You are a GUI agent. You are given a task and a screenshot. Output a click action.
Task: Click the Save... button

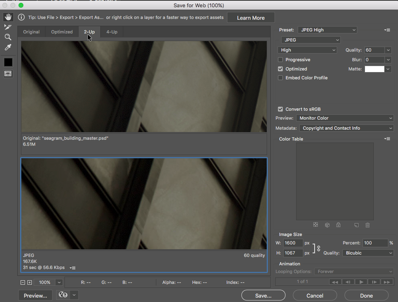tap(263, 296)
